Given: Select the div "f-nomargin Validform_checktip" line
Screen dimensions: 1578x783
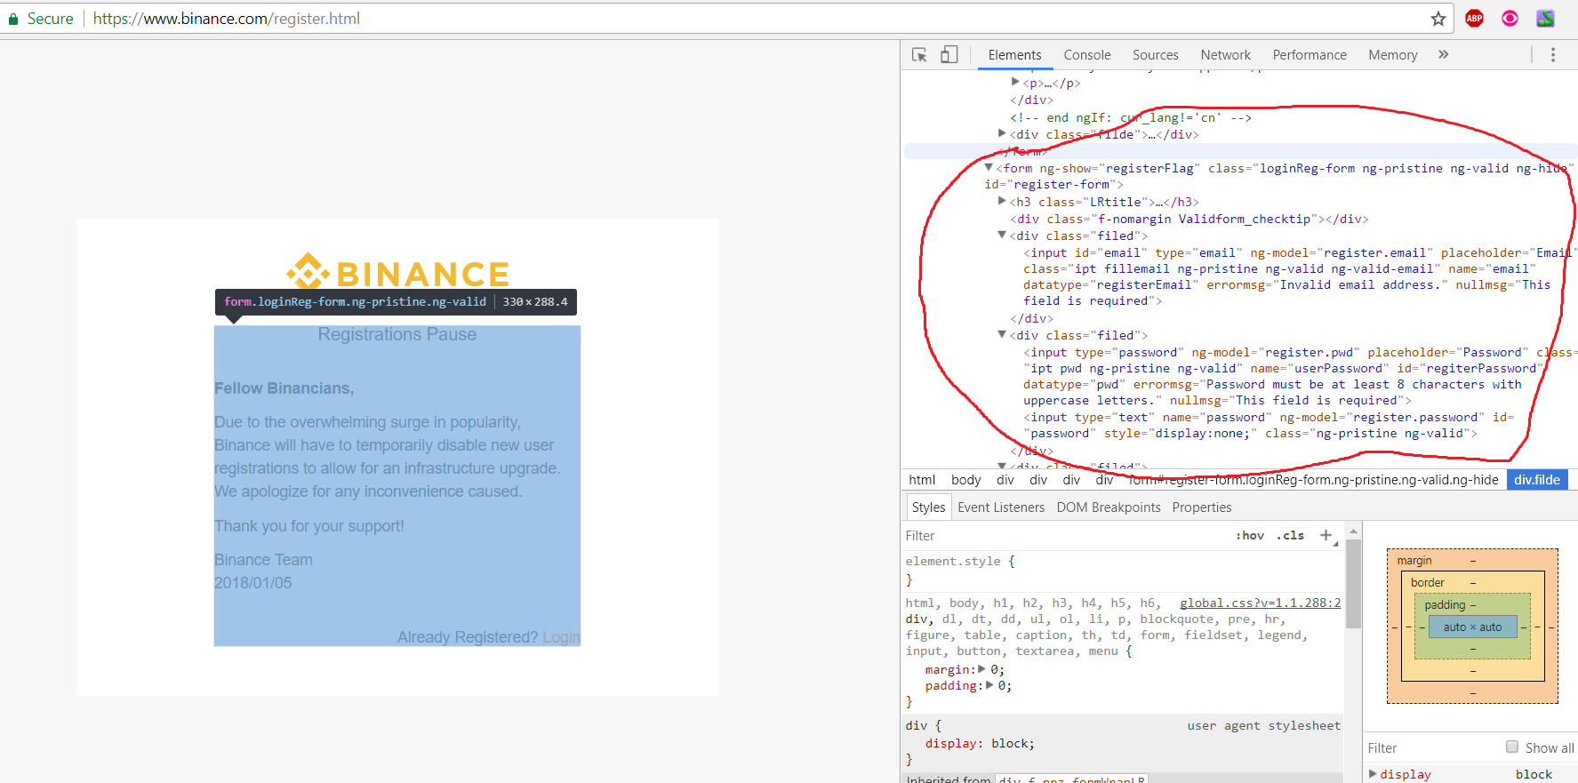Looking at the screenshot, I should (1190, 219).
